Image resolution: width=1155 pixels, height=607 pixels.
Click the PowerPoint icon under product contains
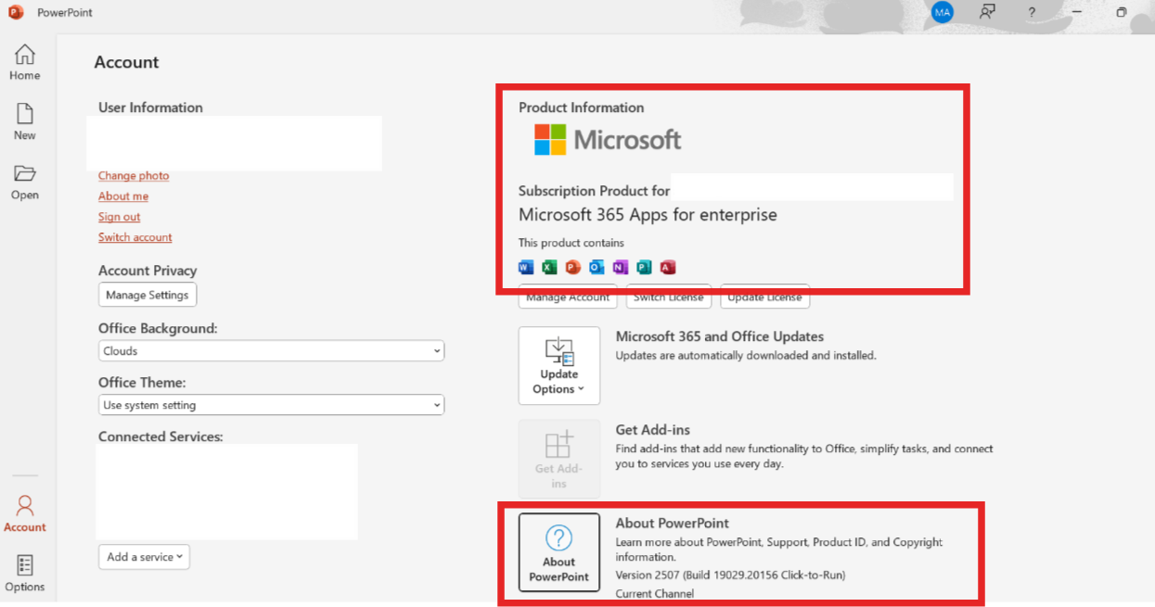573,268
